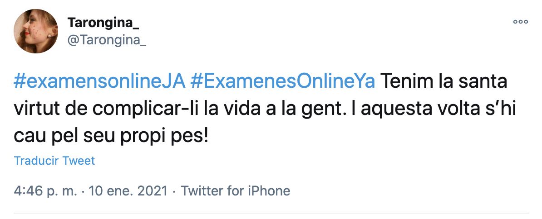This screenshot has width=542, height=219.
Task: Follow the #ExamenesOnlineYa hashtag link
Action: 283,82
